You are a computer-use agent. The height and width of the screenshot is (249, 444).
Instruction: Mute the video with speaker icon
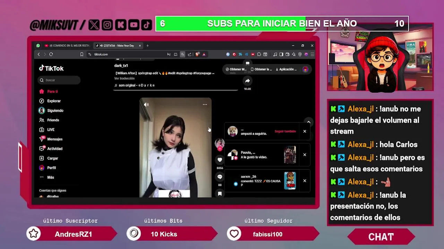(x=146, y=104)
